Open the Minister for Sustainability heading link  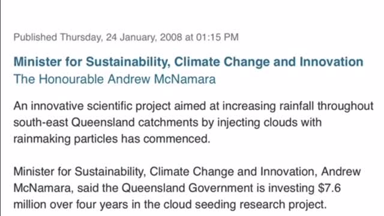(x=188, y=62)
